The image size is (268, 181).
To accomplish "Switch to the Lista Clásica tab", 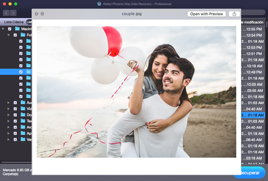I will pos(14,22).
